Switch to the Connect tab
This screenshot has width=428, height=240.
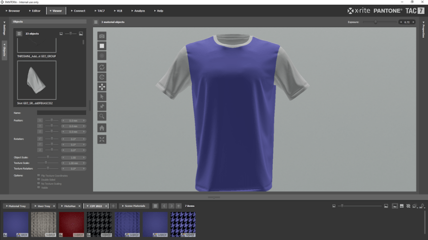78,11
